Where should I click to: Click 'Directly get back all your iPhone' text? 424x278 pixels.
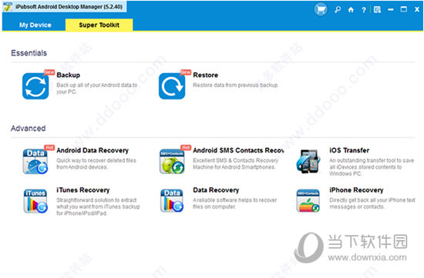pos(372,203)
